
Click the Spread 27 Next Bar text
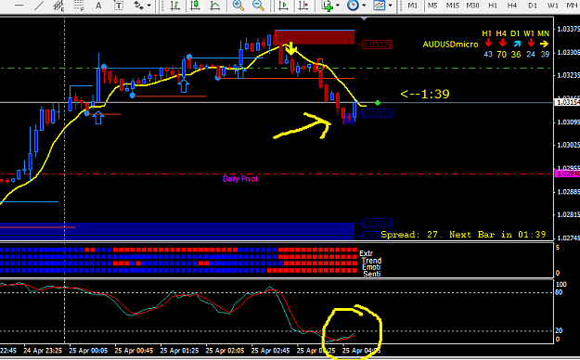pos(463,235)
